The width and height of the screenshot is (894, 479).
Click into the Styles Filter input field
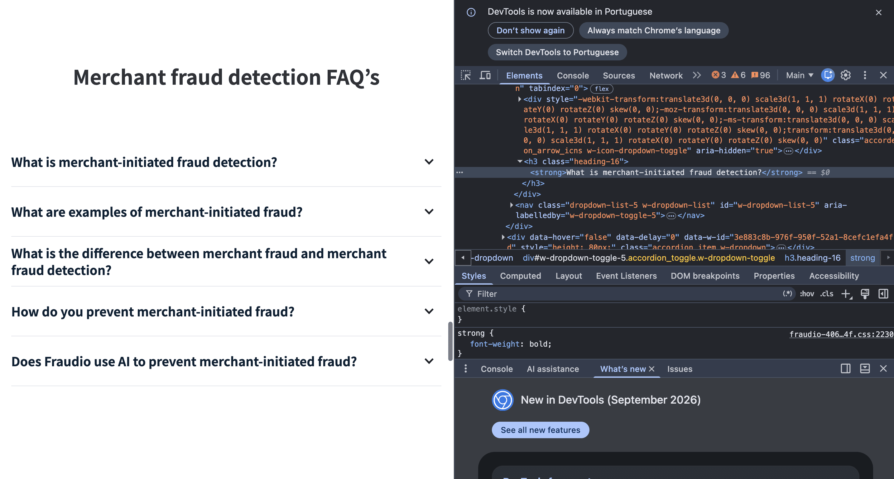[x=625, y=294]
